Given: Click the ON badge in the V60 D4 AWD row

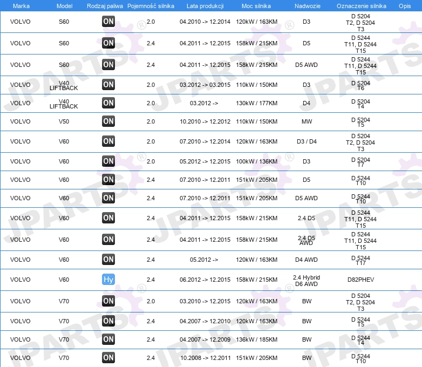Looking at the screenshot, I should pos(108,259).
